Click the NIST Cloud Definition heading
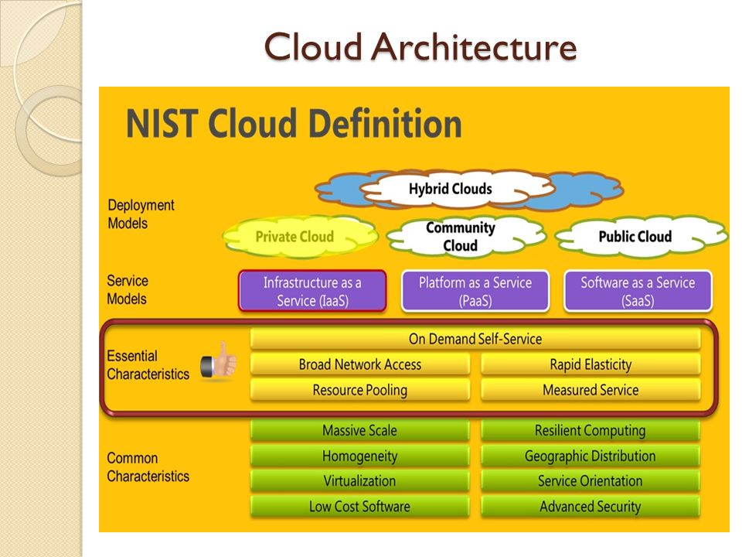742x557 pixels. coord(294,123)
